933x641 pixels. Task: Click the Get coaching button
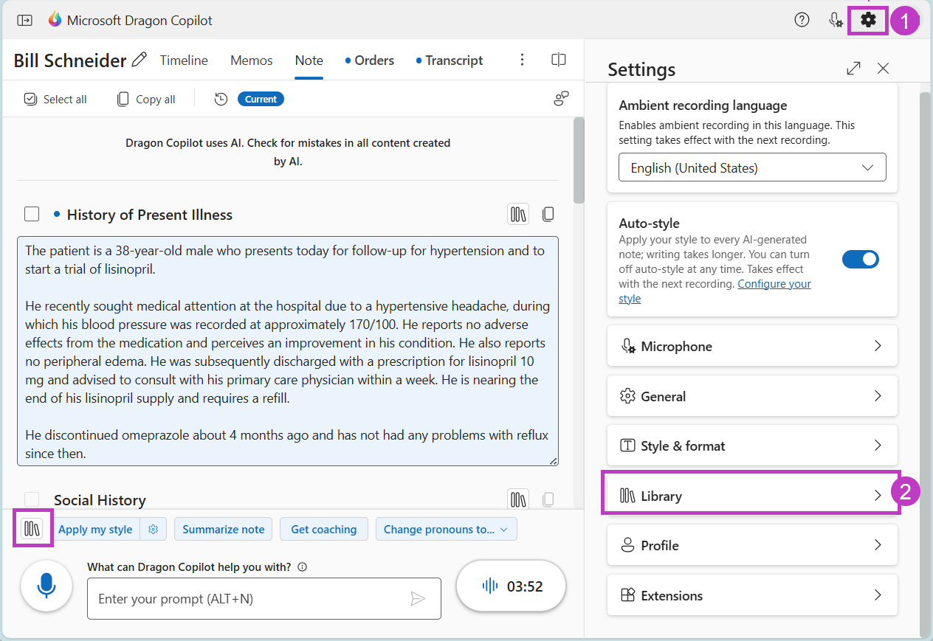point(324,529)
